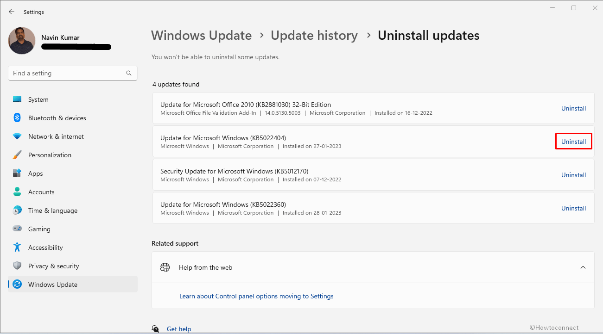Click 'Installed on 28-01-2023' text
This screenshot has height=334, width=603.
pos(312,213)
